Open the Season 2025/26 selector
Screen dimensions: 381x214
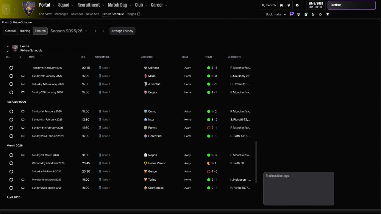coord(69,31)
